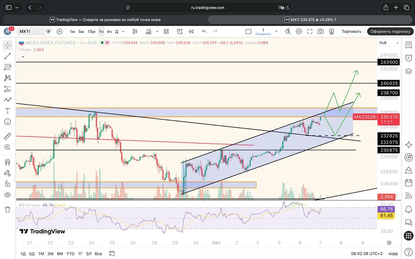
Task: Open the apps grid button
Action: pos(409,235)
